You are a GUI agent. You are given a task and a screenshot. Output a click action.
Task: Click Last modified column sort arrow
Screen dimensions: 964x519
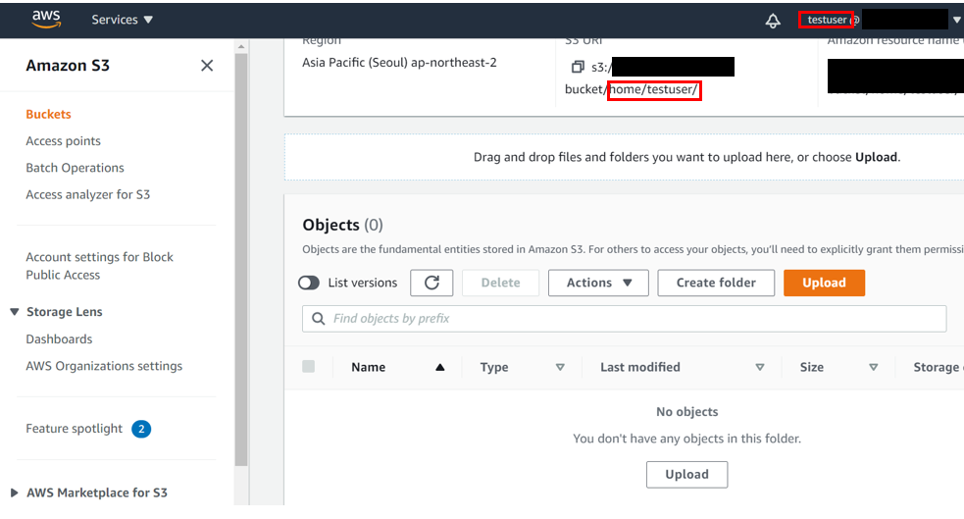pyautogui.click(x=760, y=367)
